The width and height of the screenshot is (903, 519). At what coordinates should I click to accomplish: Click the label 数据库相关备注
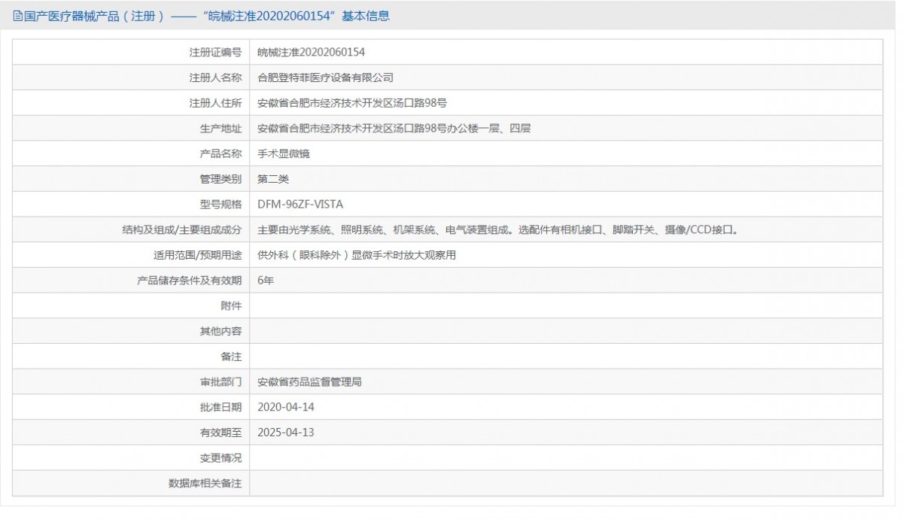pos(205,484)
